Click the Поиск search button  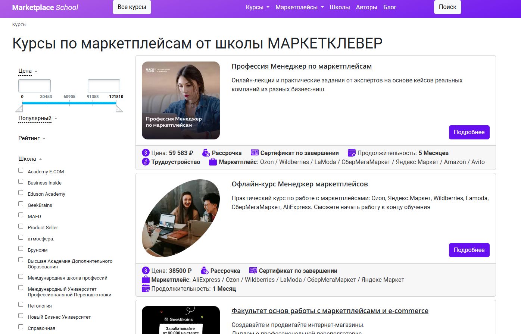click(447, 7)
